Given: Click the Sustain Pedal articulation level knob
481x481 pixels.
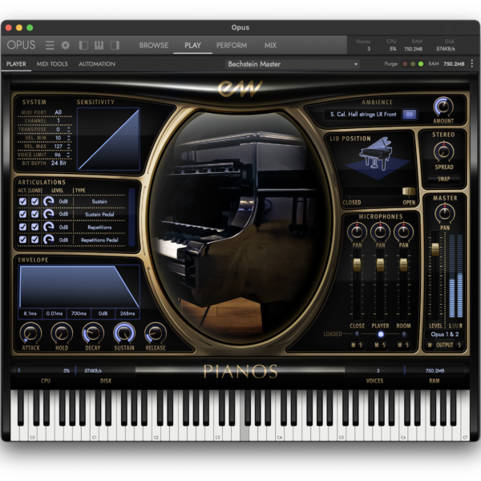Looking at the screenshot, I should [x=48, y=214].
